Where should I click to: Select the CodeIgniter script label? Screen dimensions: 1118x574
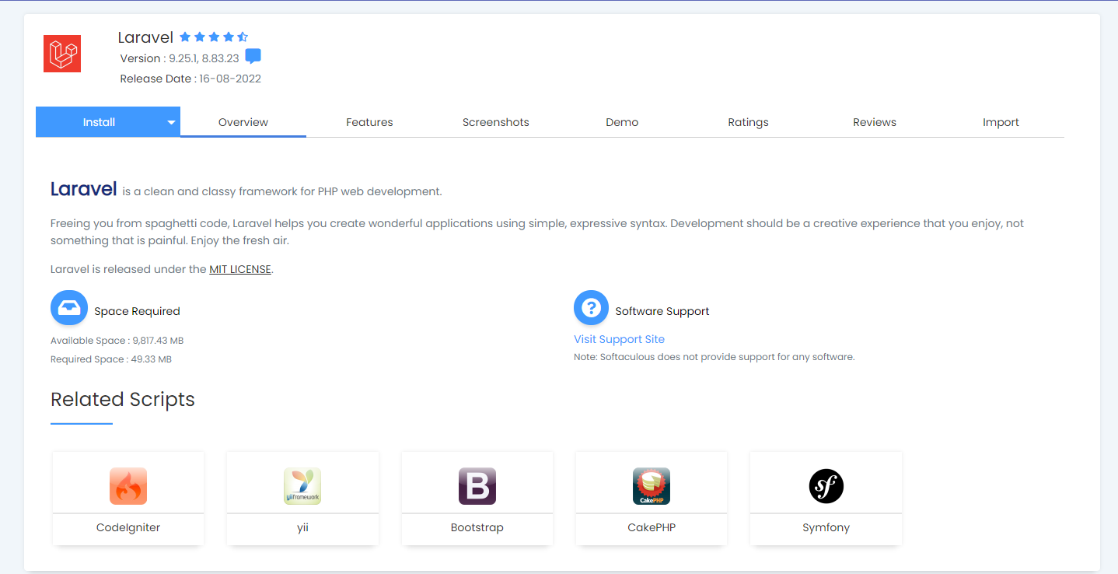(128, 527)
